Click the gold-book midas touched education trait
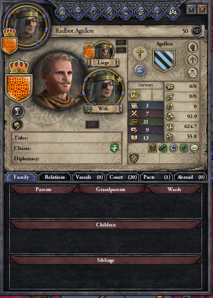The image size is (213, 298). pyautogui.click(x=153, y=148)
